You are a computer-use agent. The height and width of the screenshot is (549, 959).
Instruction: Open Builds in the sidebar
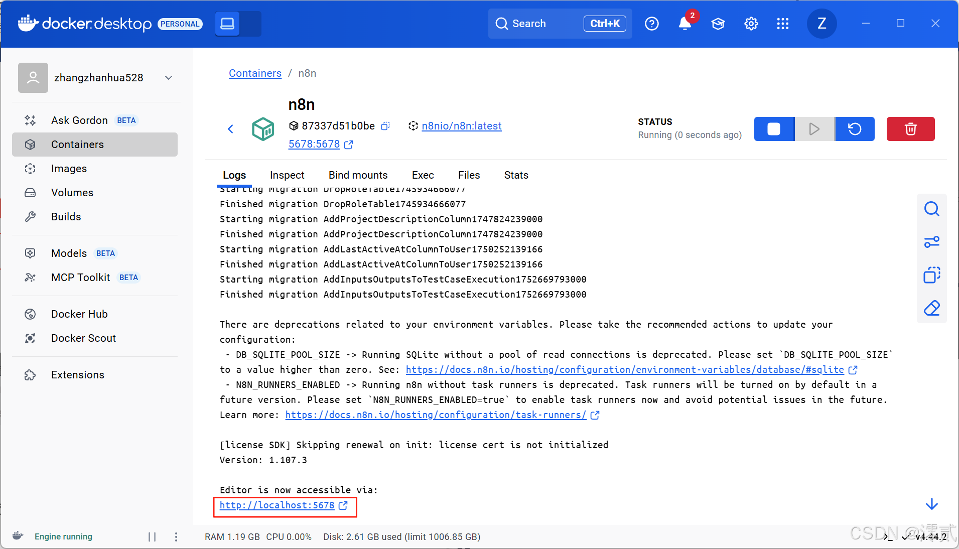point(95,217)
